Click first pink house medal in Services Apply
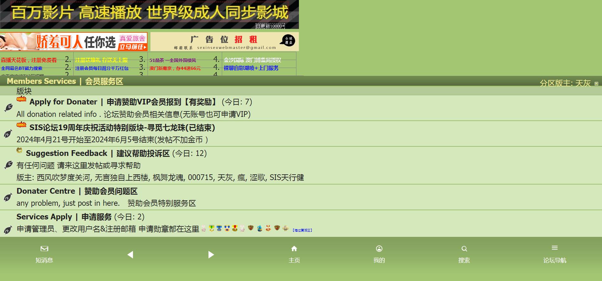 (203, 228)
